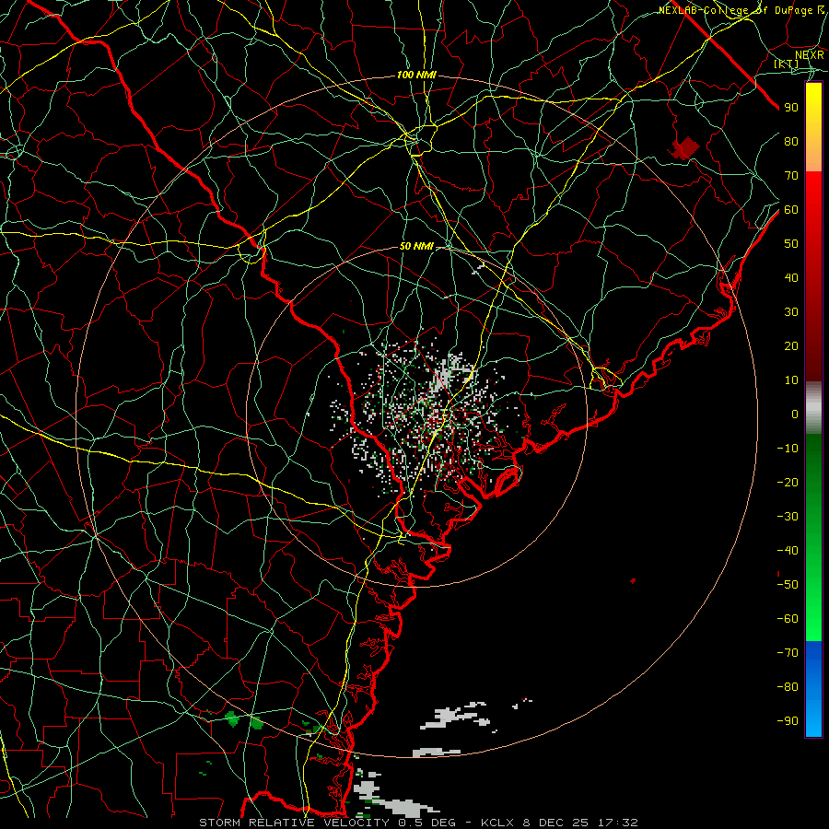The height and width of the screenshot is (829, 829).
Task: Click the positive 30 knot scale value
Action: click(x=791, y=312)
